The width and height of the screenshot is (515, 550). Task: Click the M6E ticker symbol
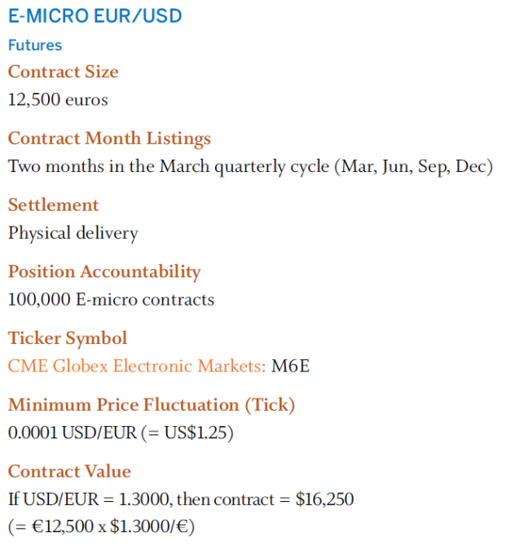pyautogui.click(x=290, y=366)
